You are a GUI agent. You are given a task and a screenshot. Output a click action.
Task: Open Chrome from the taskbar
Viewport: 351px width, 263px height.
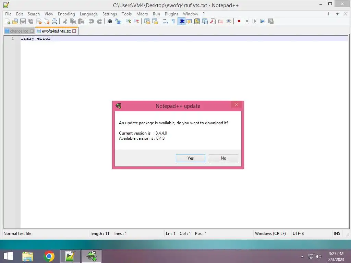(49, 256)
